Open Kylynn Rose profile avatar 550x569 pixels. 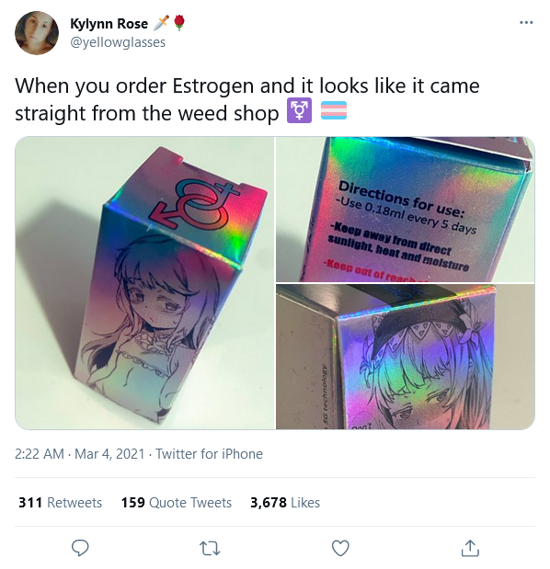coord(37,33)
